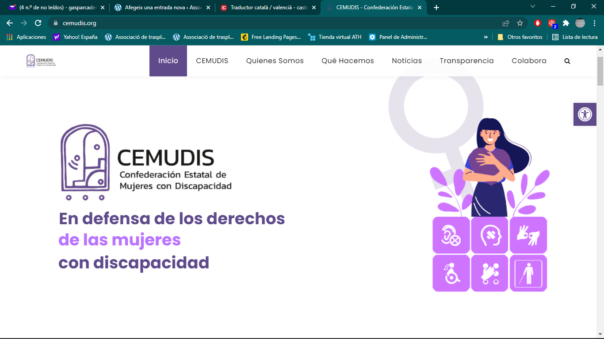
Task: Close the Afegeix una entrada nova tab
Action: tap(208, 8)
